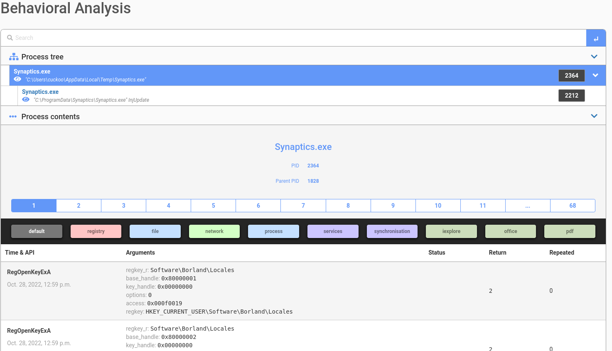Go to page 3 of API calls
The image size is (612, 351).
click(x=123, y=206)
